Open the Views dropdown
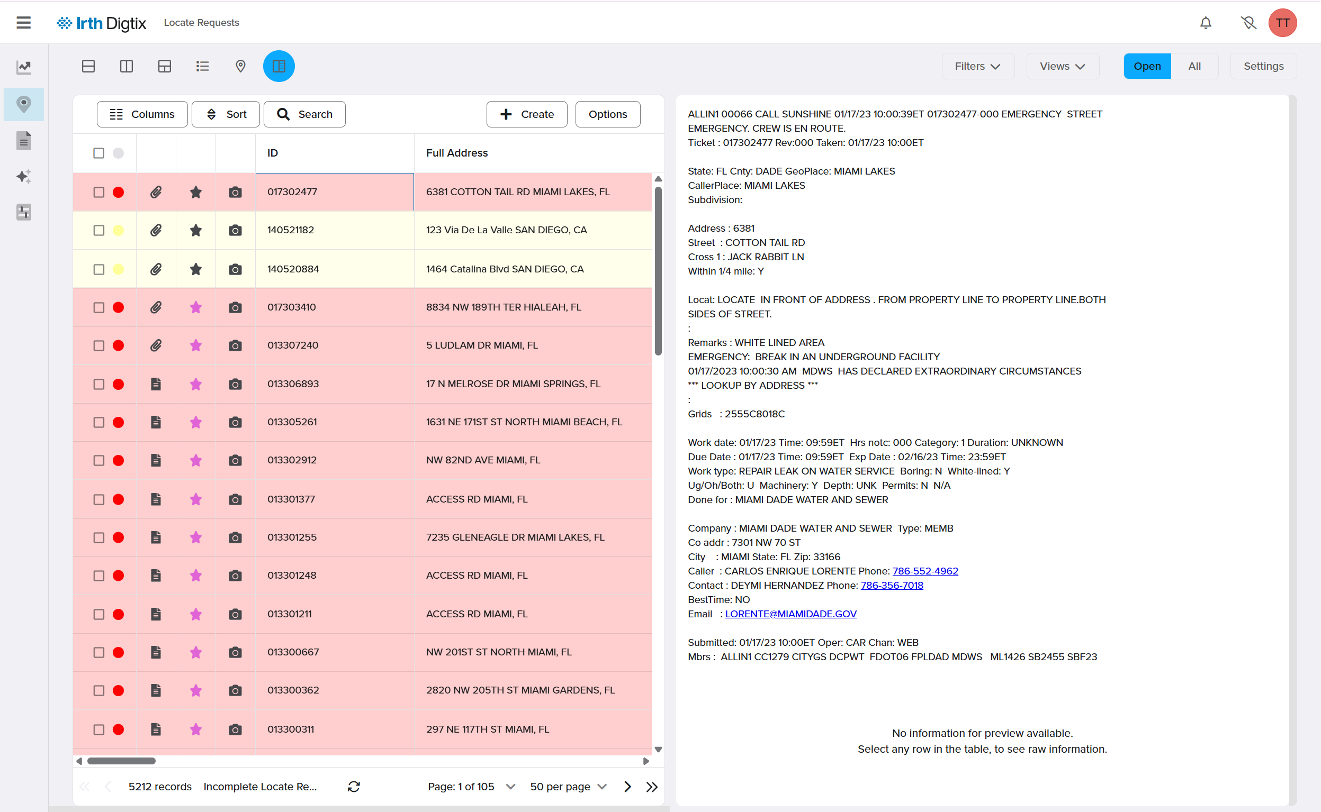The image size is (1321, 812). tap(1062, 66)
